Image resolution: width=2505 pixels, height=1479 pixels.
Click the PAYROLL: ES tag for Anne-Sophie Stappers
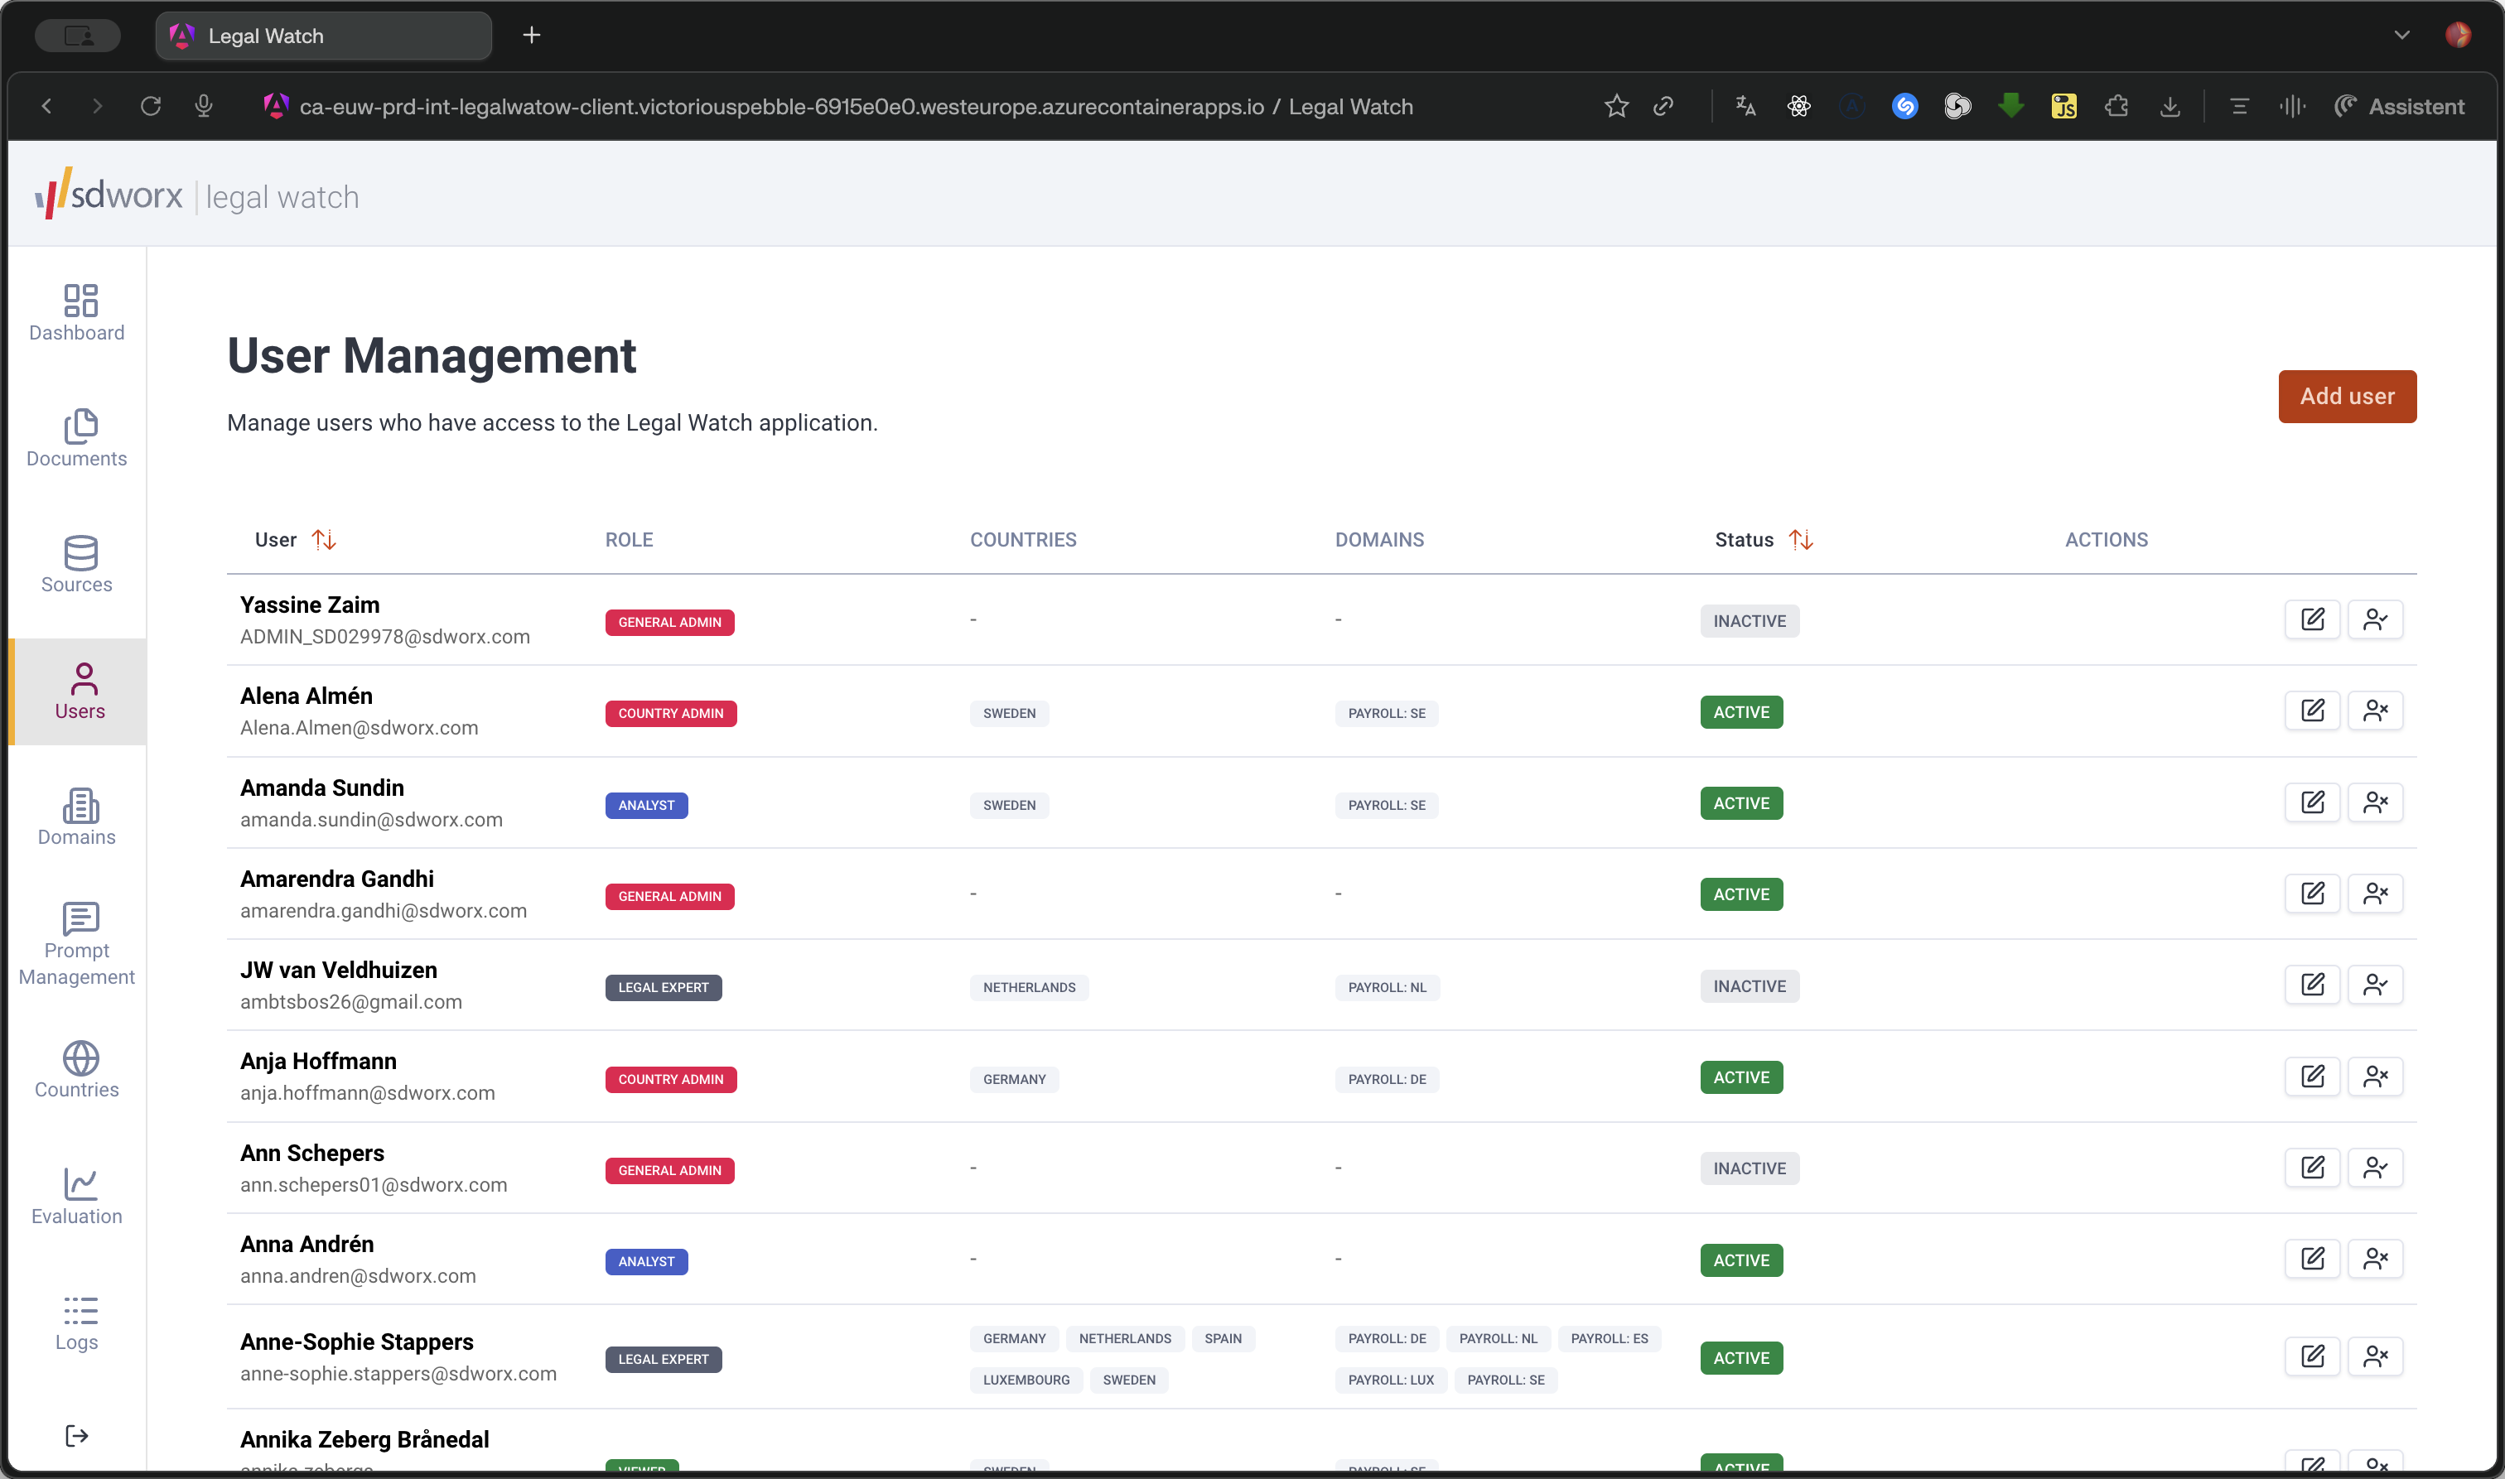tap(1609, 1338)
